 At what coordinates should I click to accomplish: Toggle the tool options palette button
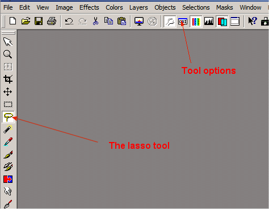183,22
